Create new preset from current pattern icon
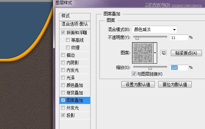Screen dimensions: 205x129 [x=163, y=53]
